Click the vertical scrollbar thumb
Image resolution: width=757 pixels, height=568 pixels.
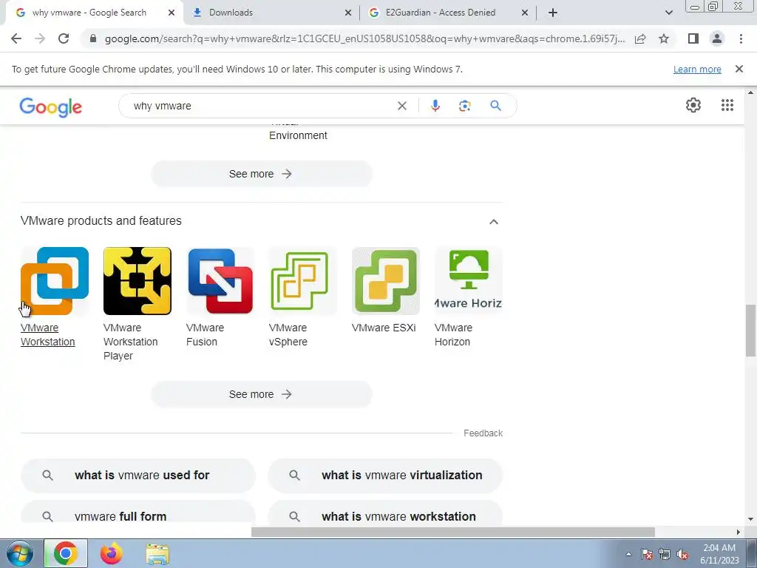[x=750, y=331]
